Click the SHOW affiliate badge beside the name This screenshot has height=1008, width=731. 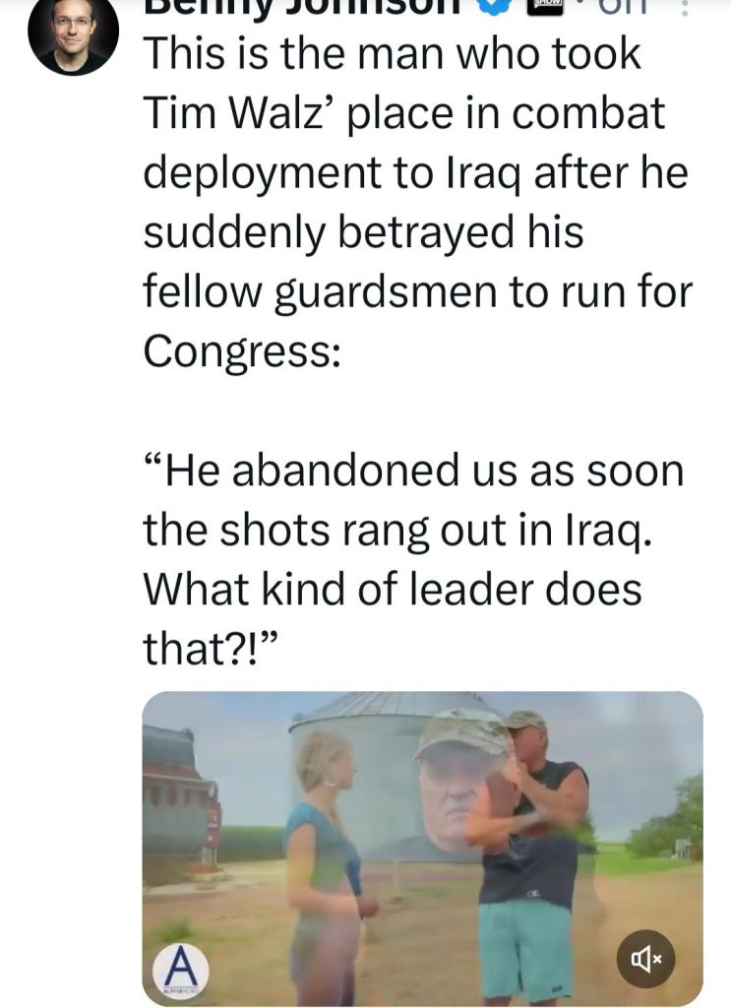click(545, 6)
